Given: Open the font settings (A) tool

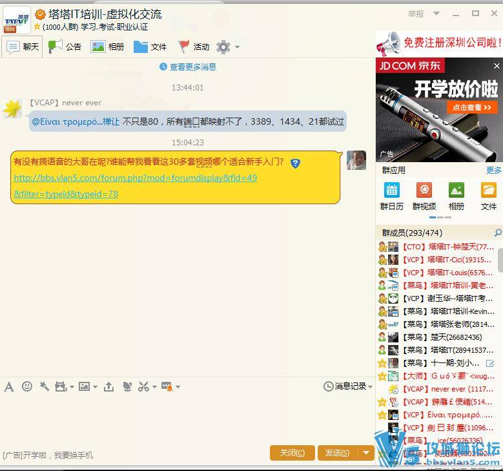Looking at the screenshot, I should click(x=9, y=386).
